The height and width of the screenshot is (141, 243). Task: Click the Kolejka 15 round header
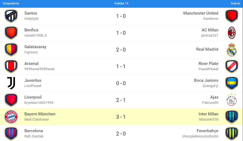[121, 3]
